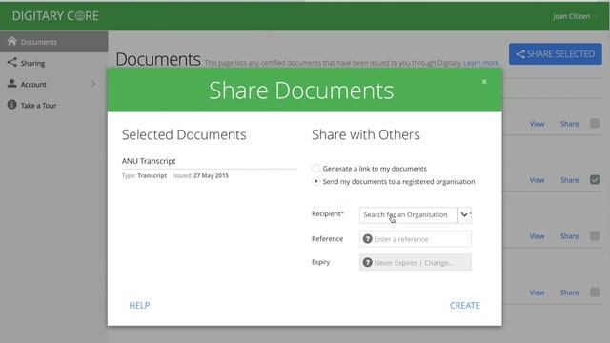Click the Expiry field help icon
The height and width of the screenshot is (343, 610).
tap(367, 263)
